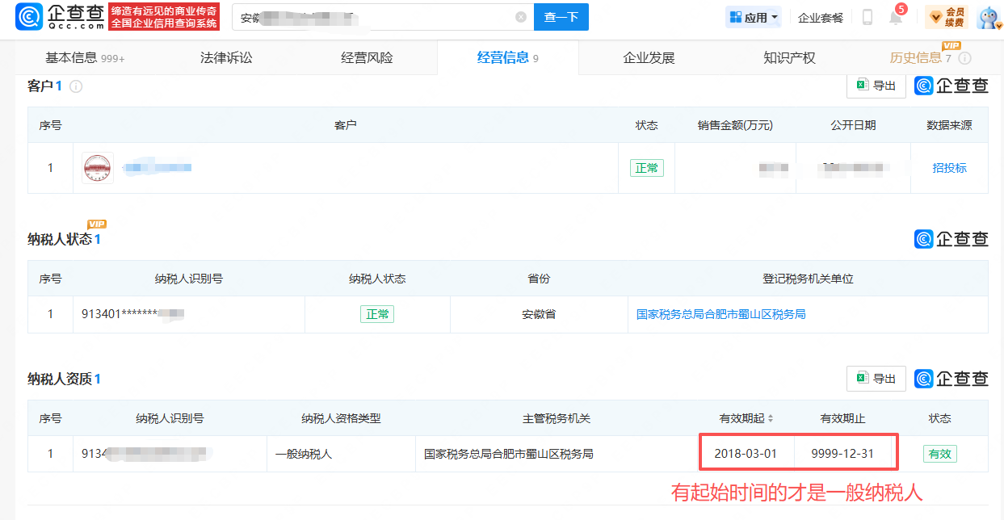Click the 销售金额(万元) column header
Screen dimensions: 1004x520
(735, 125)
